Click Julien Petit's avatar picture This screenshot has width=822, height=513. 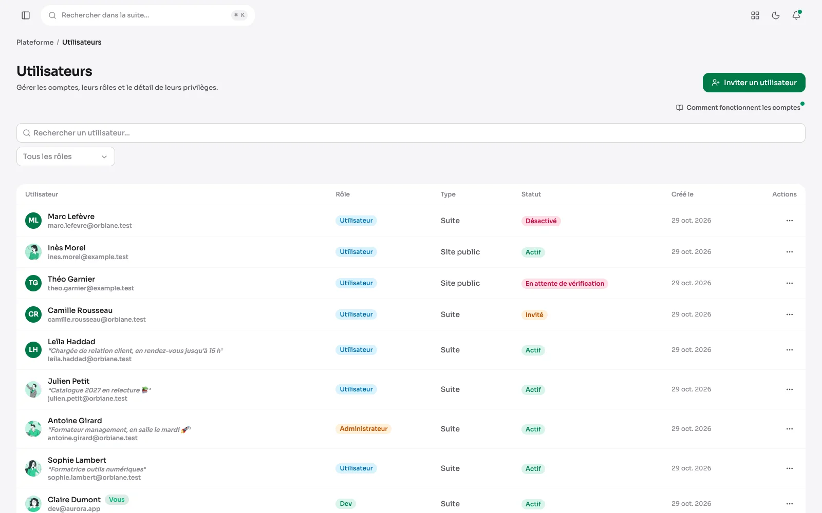[33, 389]
